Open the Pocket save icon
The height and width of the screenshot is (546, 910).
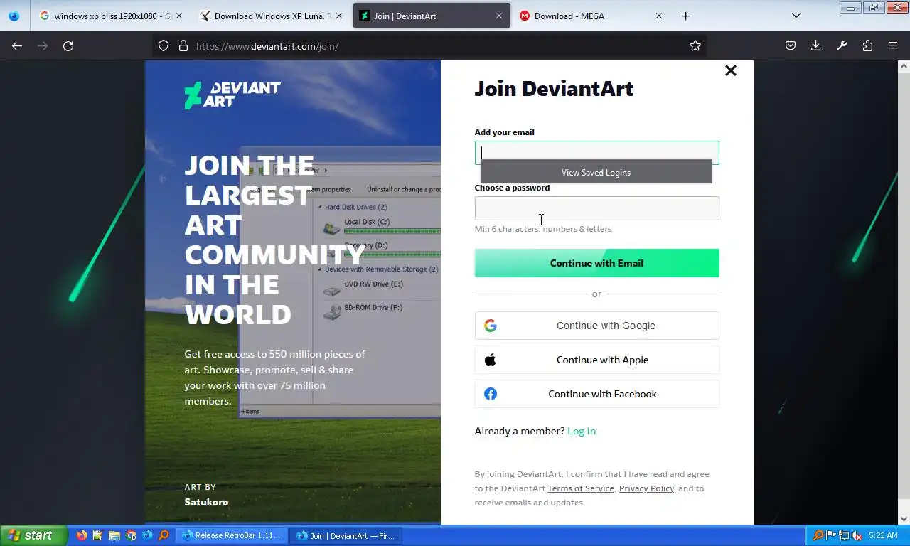[x=791, y=45]
